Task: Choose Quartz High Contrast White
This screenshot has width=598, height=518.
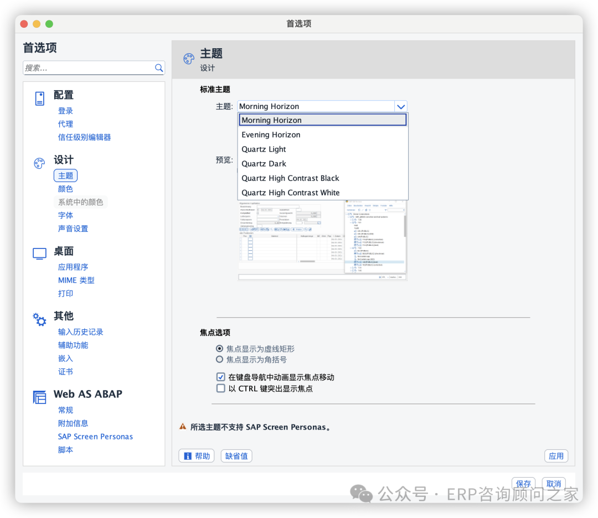Action: pos(323,193)
